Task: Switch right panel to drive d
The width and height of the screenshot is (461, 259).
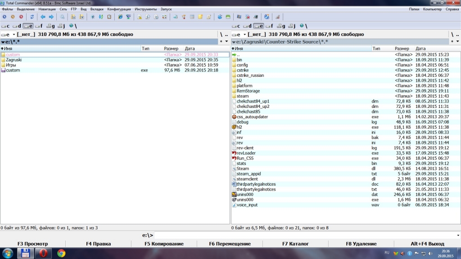Action: click(247, 26)
